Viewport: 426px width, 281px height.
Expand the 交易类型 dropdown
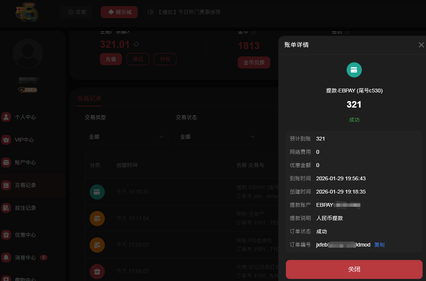[126, 137]
